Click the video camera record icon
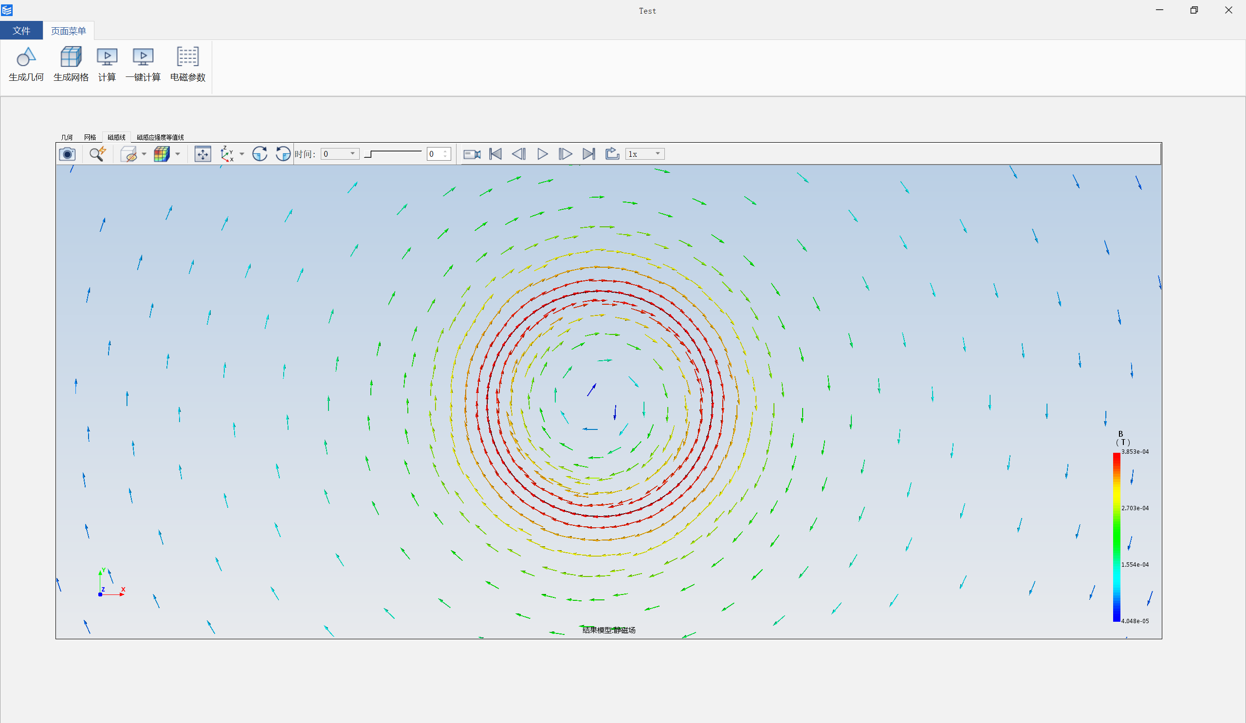The width and height of the screenshot is (1246, 723). 472,154
